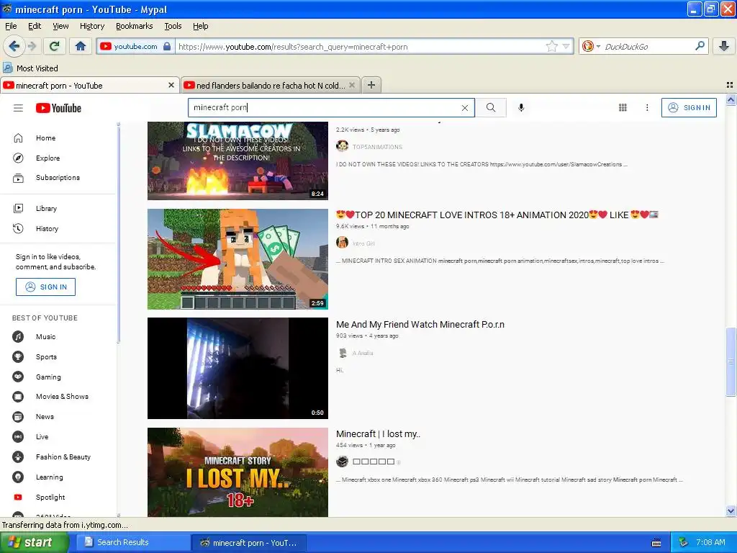Open the View menu
Image resolution: width=737 pixels, height=553 pixels.
[x=60, y=26]
